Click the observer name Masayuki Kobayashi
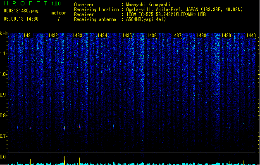This screenshot has height=165, width=260. coord(148,5)
